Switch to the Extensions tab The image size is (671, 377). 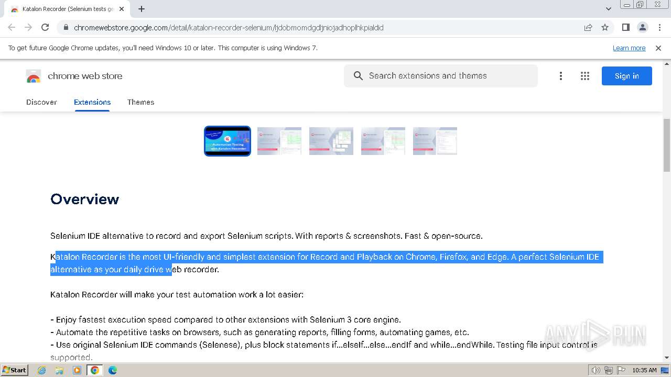92,102
